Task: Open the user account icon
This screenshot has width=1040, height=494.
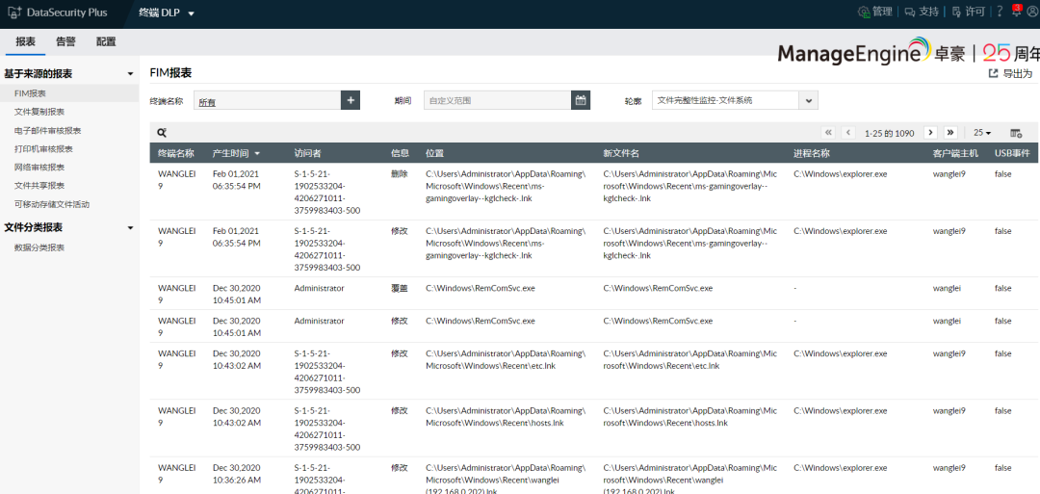Action: pyautogui.click(x=1031, y=12)
